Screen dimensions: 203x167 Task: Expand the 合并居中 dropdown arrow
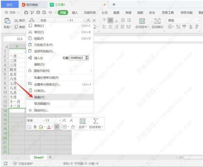tap(148, 27)
